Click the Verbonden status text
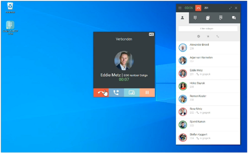248x153 pixels. 124,39
